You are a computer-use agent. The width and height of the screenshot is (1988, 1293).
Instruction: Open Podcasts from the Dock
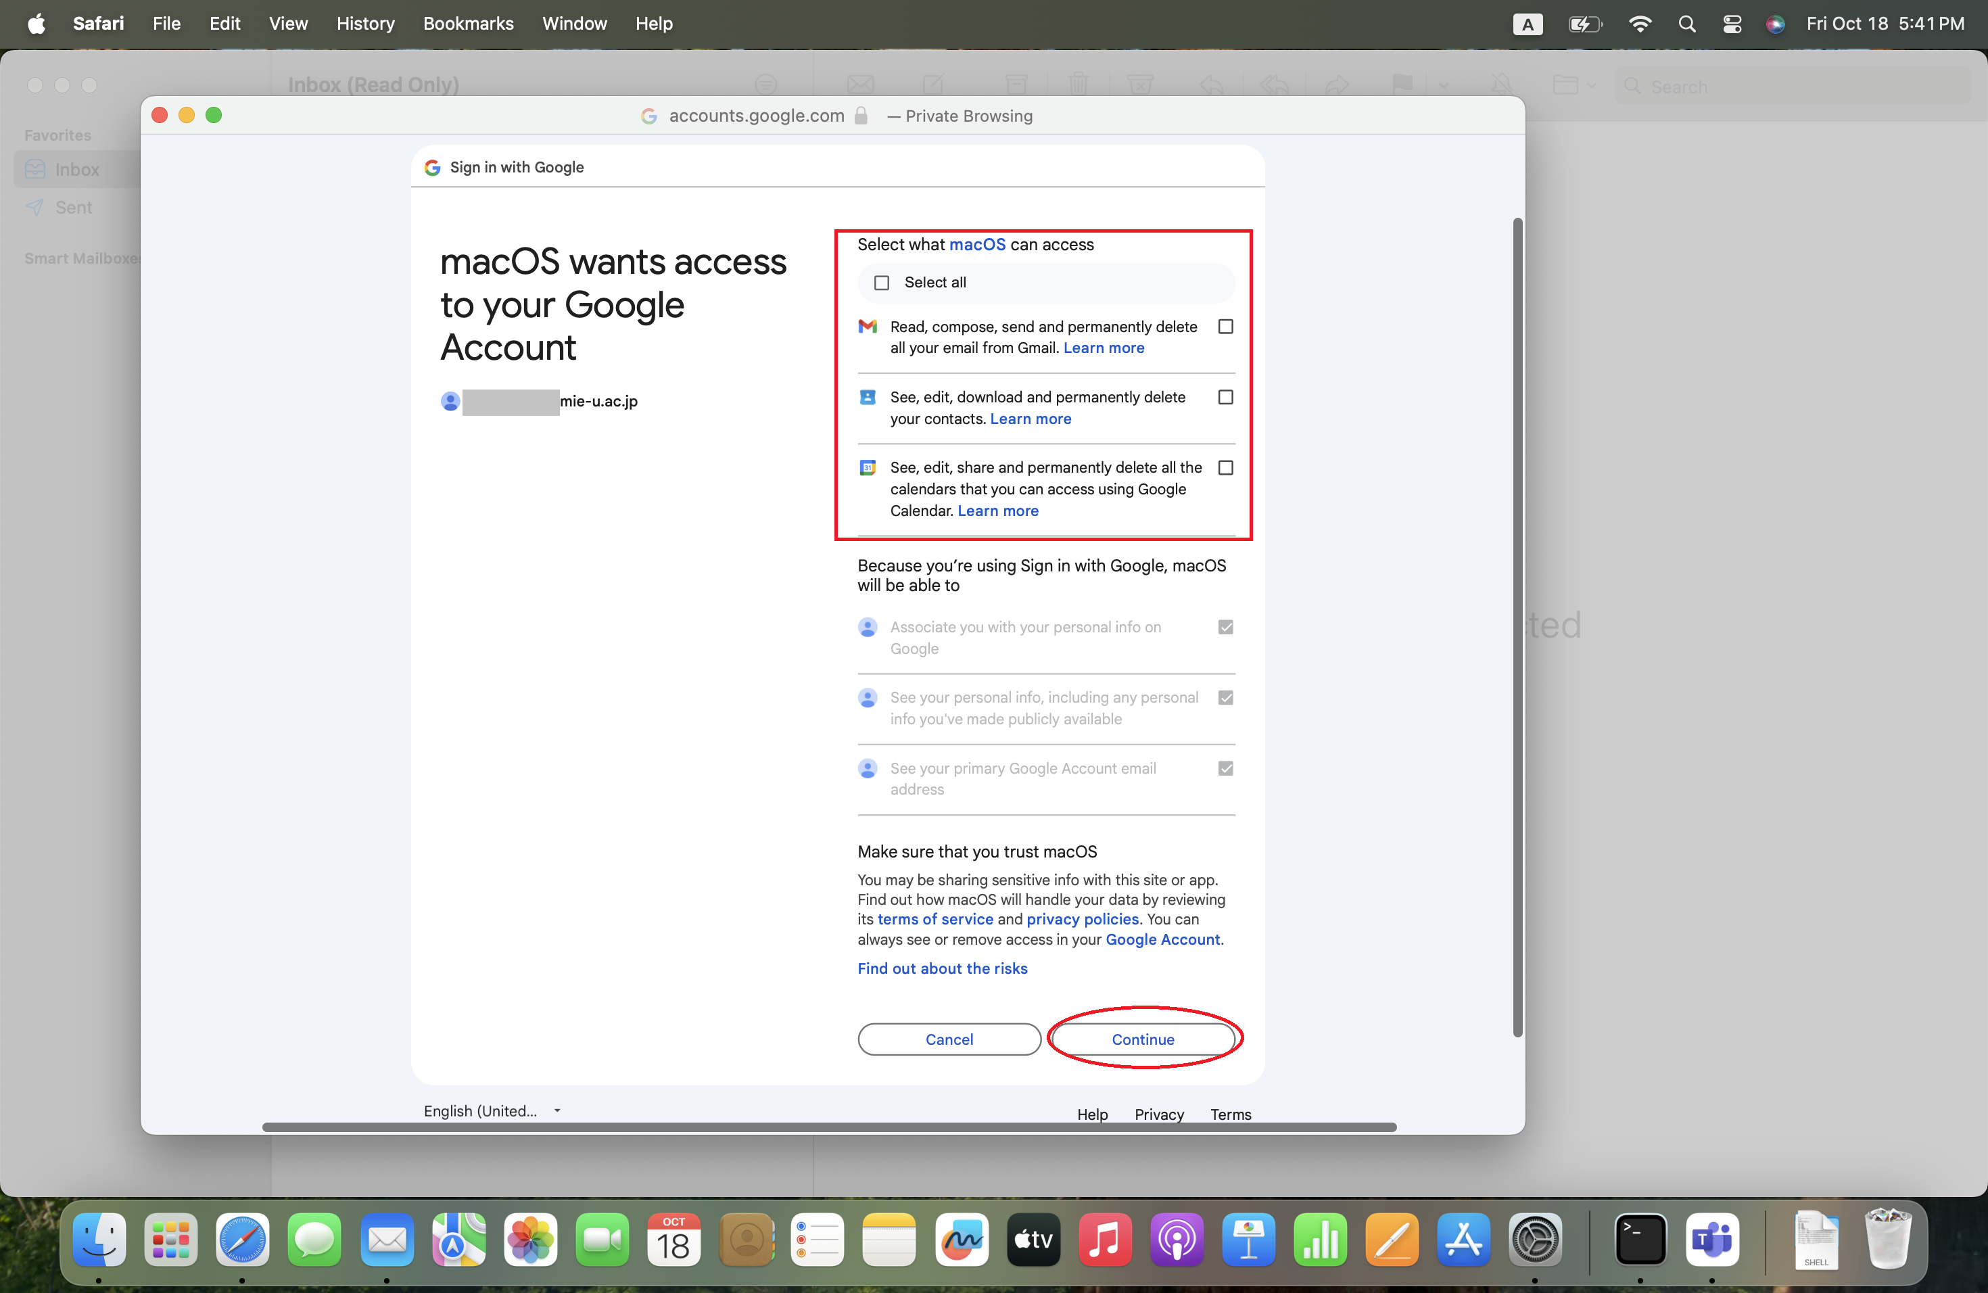[x=1177, y=1239]
